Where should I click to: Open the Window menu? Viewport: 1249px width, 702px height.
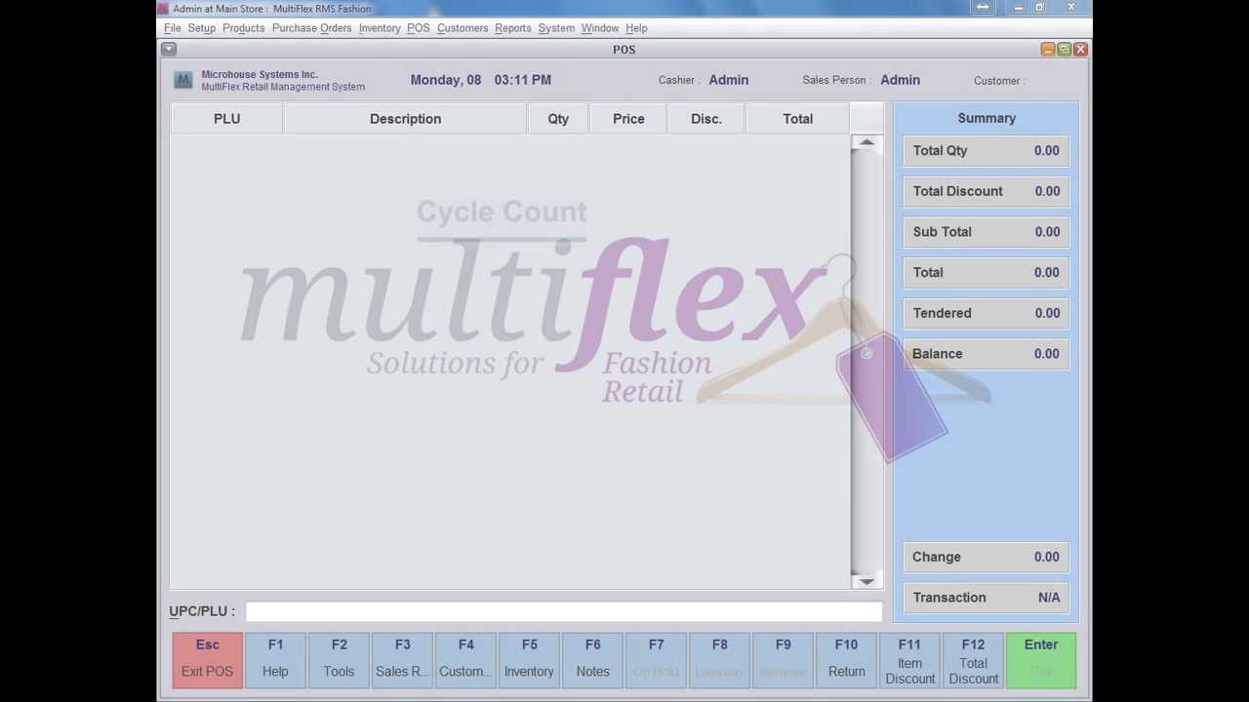(599, 28)
